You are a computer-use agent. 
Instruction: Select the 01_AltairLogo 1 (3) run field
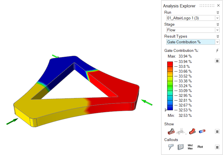(191, 18)
